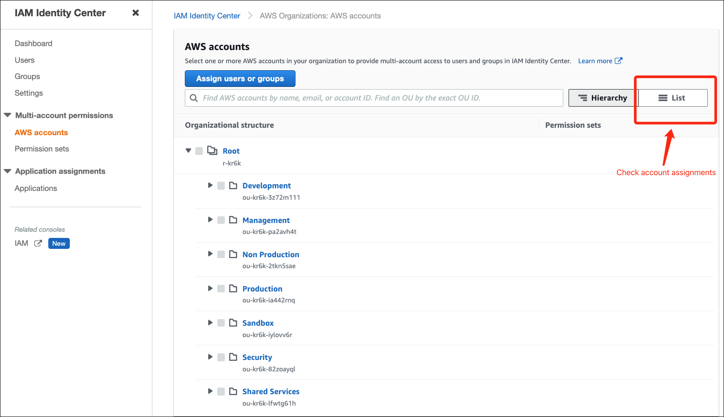Open IAM console via its external link icon
The height and width of the screenshot is (417, 724).
point(38,243)
